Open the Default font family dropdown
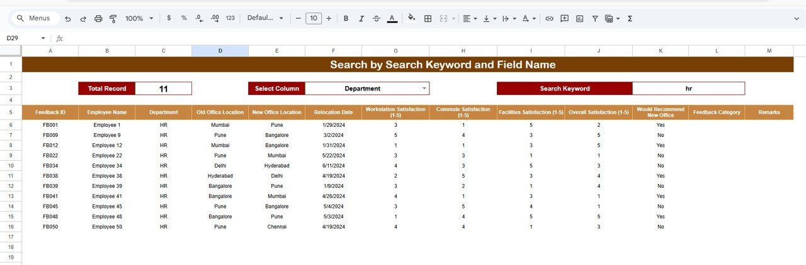Viewport: 806px width, 265px height. (265, 19)
